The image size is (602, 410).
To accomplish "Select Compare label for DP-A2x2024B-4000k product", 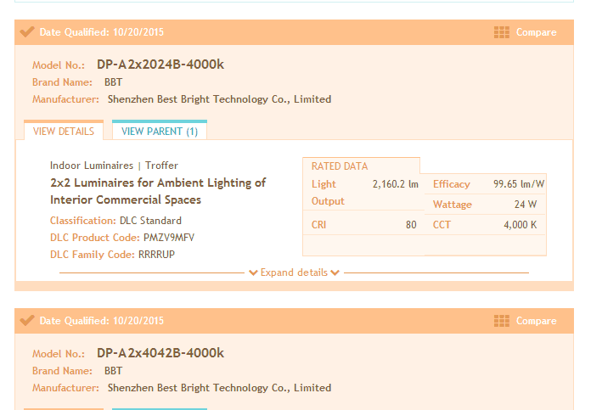I will [x=536, y=32].
